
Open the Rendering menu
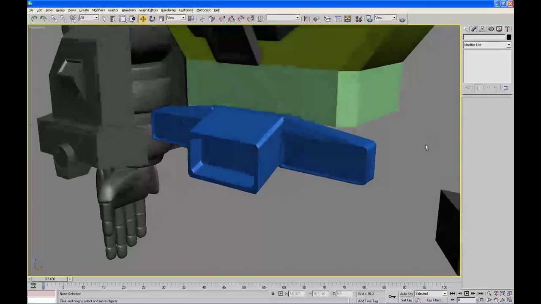[x=168, y=10]
